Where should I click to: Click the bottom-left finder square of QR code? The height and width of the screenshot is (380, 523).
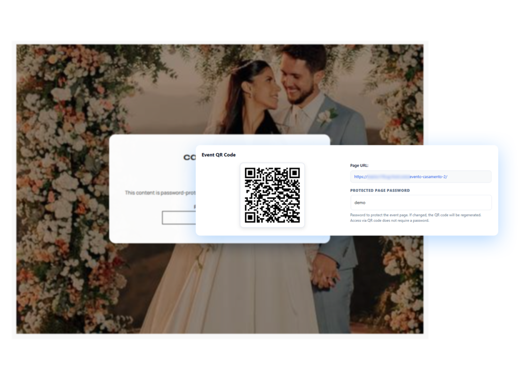point(251,217)
